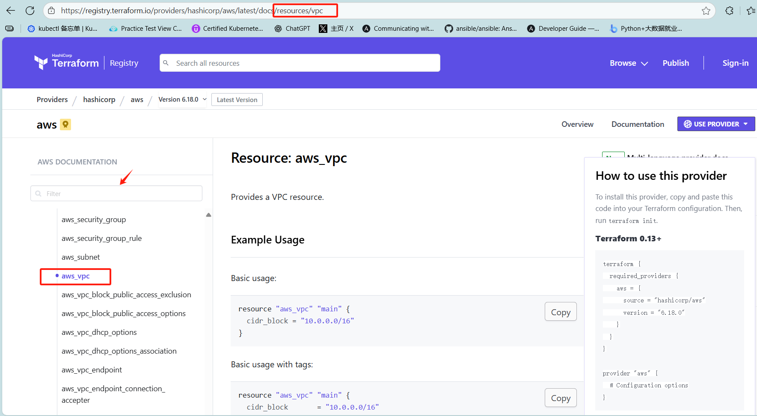Click the 'AWS DOCUMENTATION' sidebar title
Viewport: 757px width, 416px height.
pyautogui.click(x=77, y=162)
